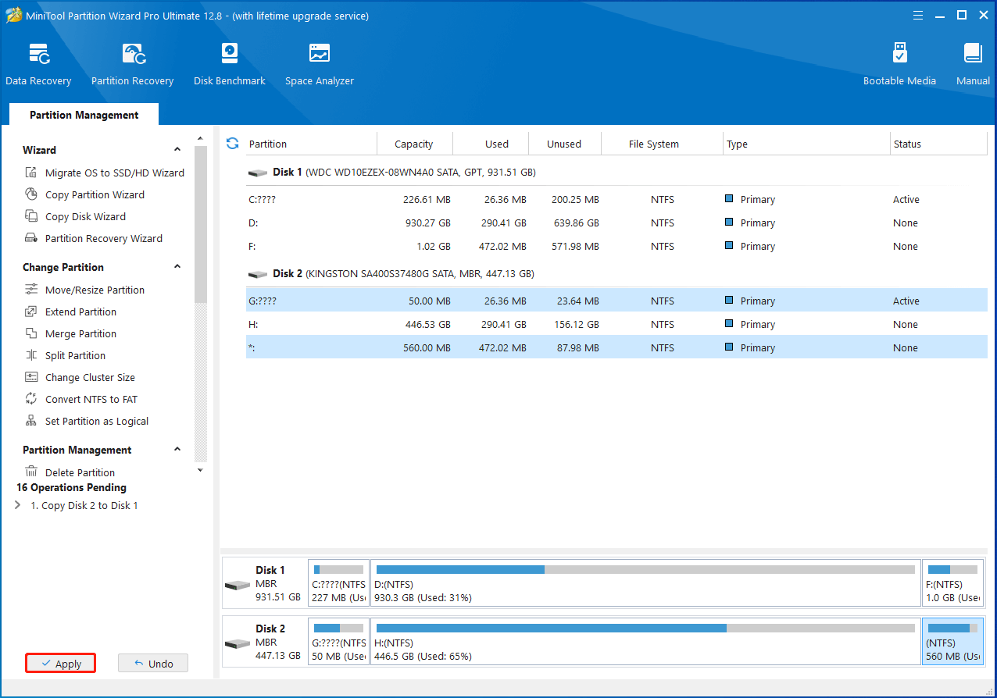The image size is (997, 698).
Task: Open the hamburger menu in title bar
Action: coord(919,16)
